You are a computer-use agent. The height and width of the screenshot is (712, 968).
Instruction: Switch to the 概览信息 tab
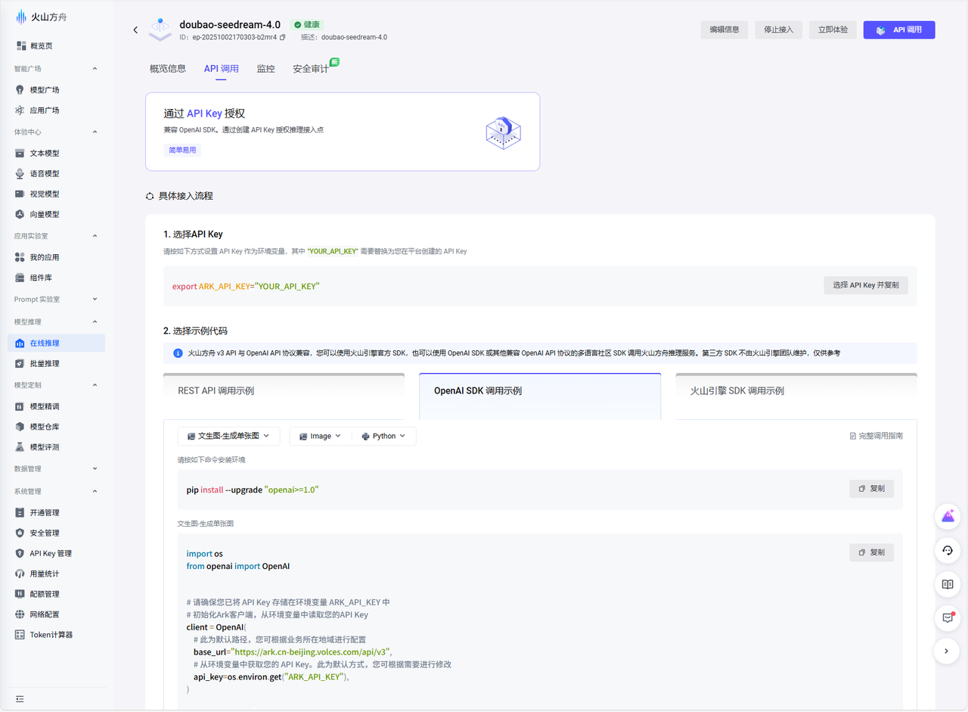point(168,69)
